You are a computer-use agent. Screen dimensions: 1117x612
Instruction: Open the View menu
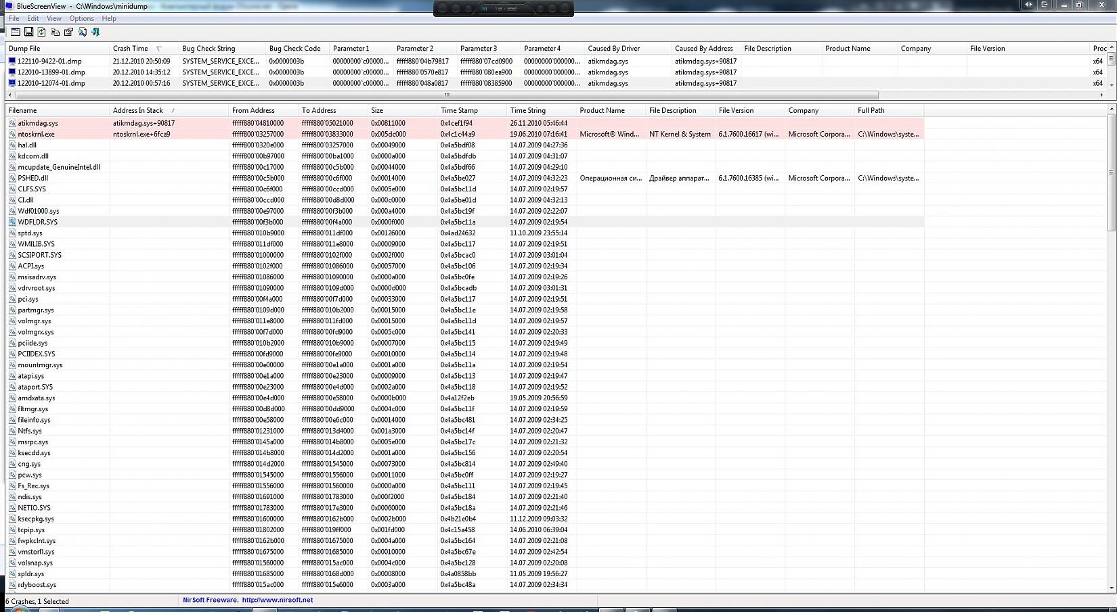(x=53, y=18)
